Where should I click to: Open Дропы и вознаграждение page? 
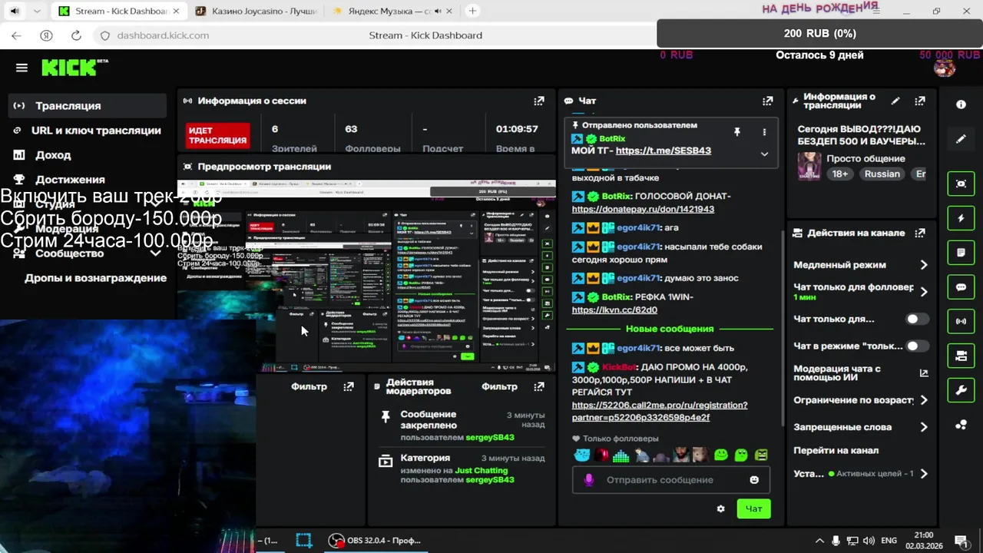(95, 278)
